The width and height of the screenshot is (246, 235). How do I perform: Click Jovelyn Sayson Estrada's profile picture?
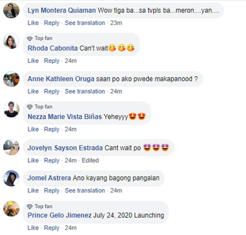11,147
